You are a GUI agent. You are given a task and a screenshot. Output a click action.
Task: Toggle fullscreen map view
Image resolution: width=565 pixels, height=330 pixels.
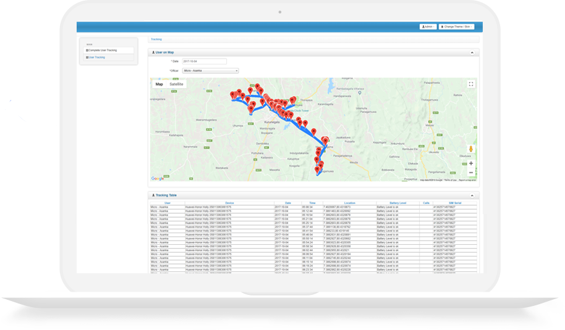point(471,84)
